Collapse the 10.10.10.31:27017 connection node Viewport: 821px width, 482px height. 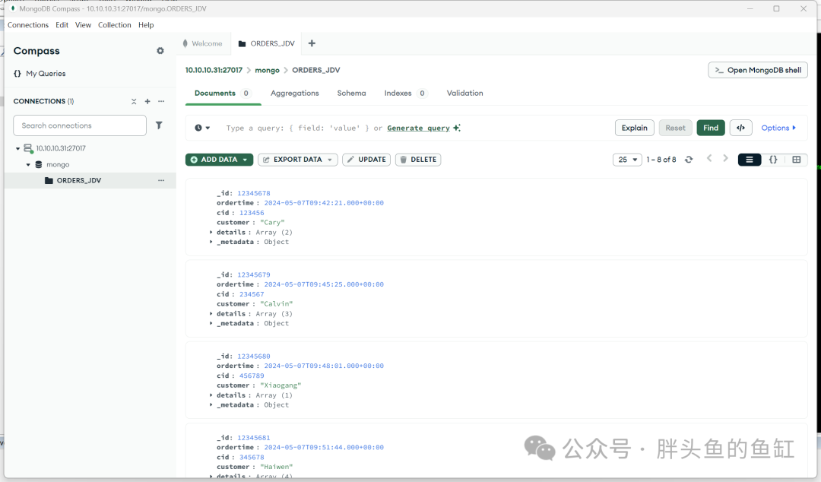pos(17,149)
